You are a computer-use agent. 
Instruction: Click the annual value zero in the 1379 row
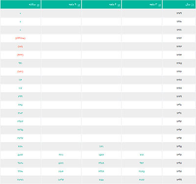pyautogui.click(x=20, y=13)
